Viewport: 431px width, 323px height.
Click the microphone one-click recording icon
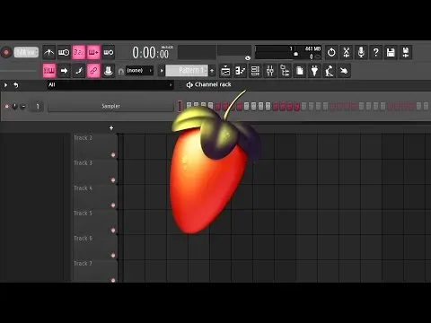(x=361, y=52)
